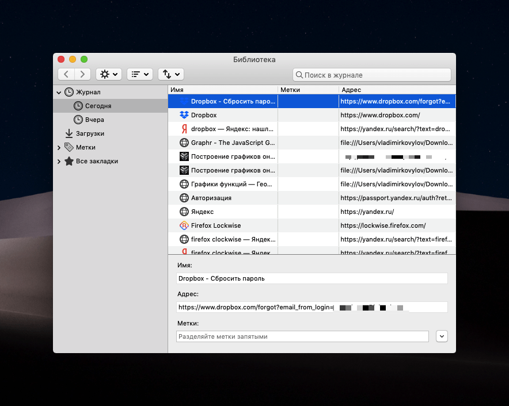The height and width of the screenshot is (406, 509).
Task: Select the Авторизация history row
Action: coord(312,198)
